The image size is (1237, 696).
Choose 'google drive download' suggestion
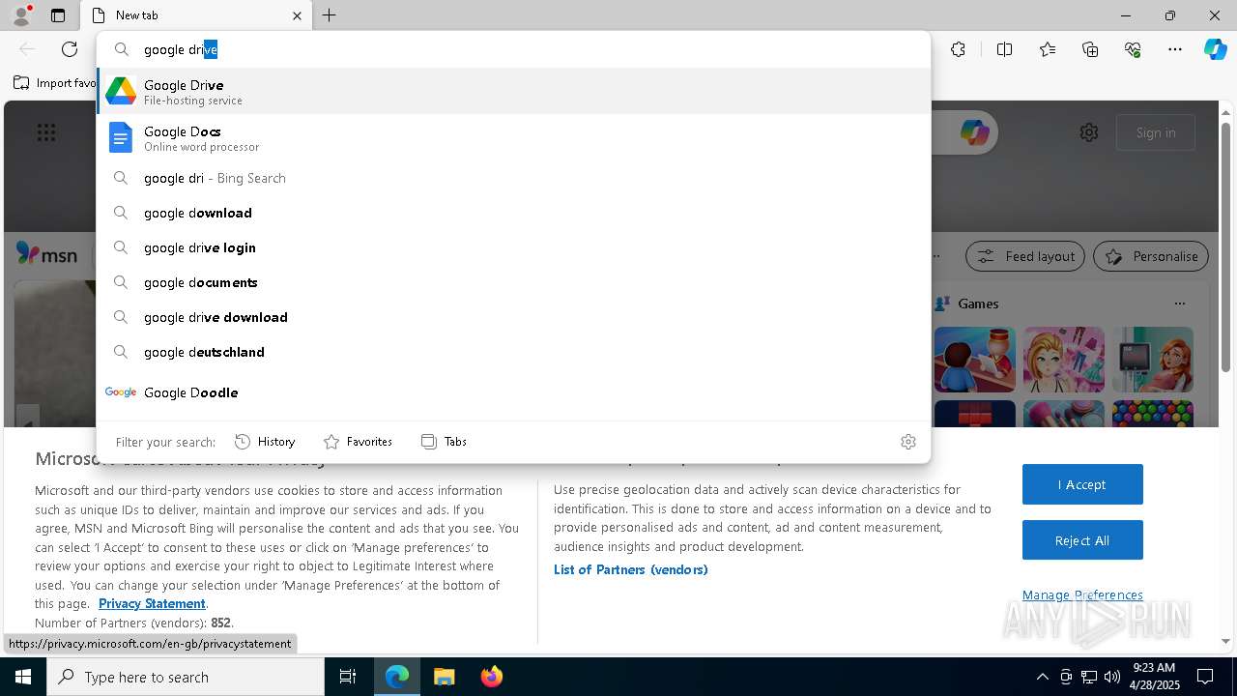[x=513, y=317]
